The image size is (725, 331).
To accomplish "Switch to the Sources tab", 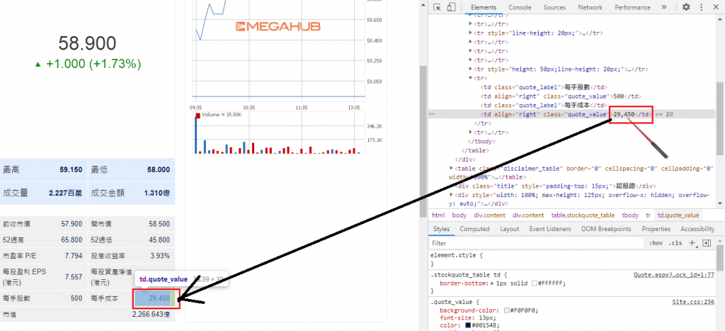I will tap(554, 7).
